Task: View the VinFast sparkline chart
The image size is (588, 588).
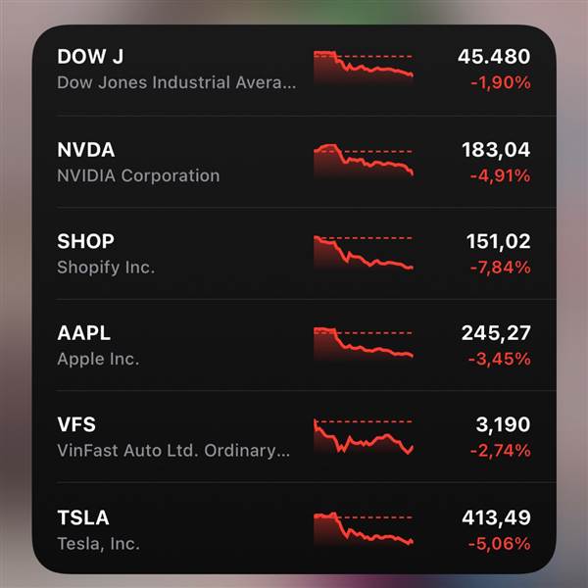Action: click(x=364, y=437)
